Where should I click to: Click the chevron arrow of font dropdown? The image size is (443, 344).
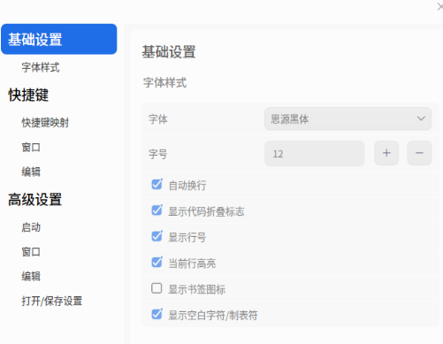[x=421, y=118]
